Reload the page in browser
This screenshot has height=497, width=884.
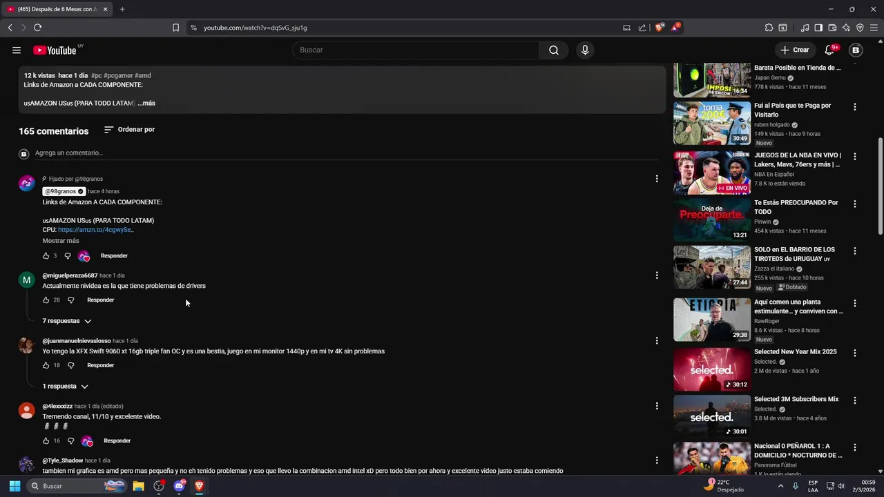pyautogui.click(x=37, y=28)
